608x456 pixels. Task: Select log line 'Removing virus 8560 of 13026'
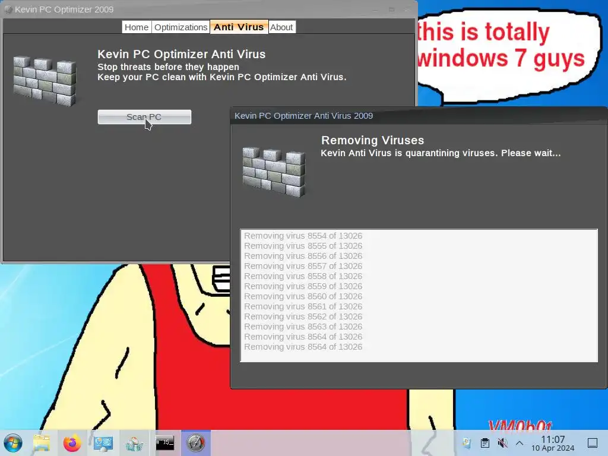[x=303, y=296]
